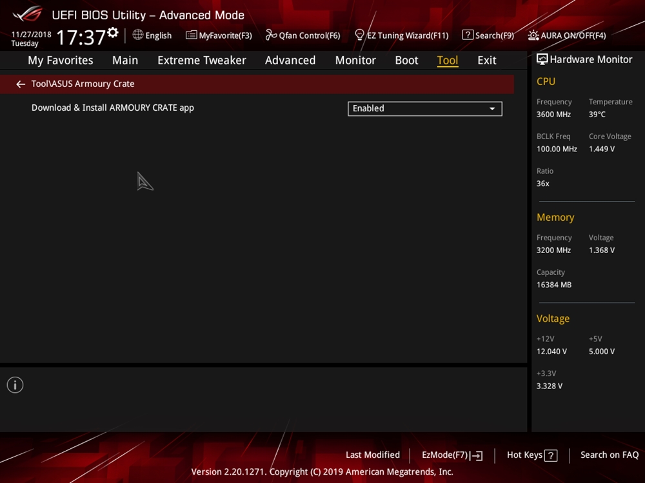
Task: Click the AURA light icon
Action: (533, 35)
